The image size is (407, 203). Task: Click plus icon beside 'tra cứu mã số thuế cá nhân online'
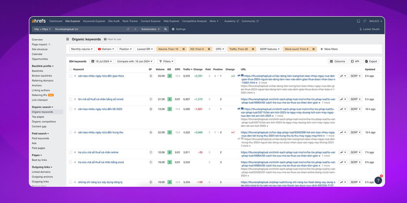coord(75,152)
